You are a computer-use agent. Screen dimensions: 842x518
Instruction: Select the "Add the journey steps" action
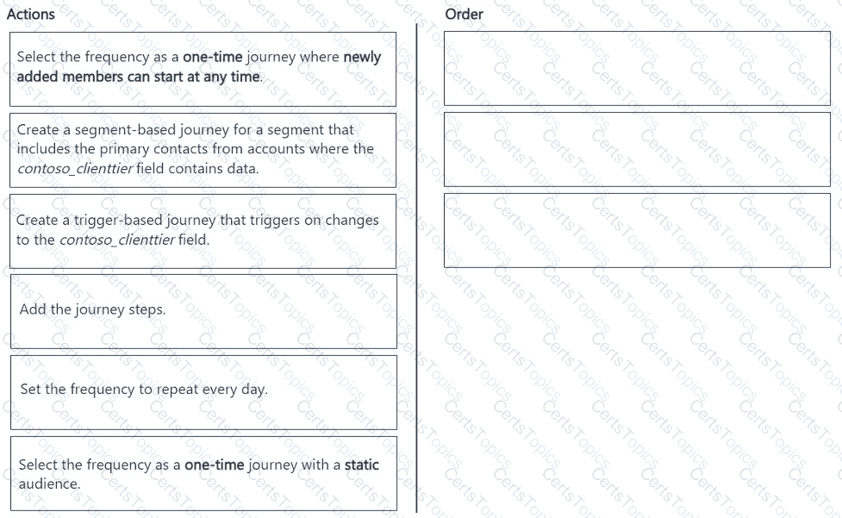click(x=203, y=310)
